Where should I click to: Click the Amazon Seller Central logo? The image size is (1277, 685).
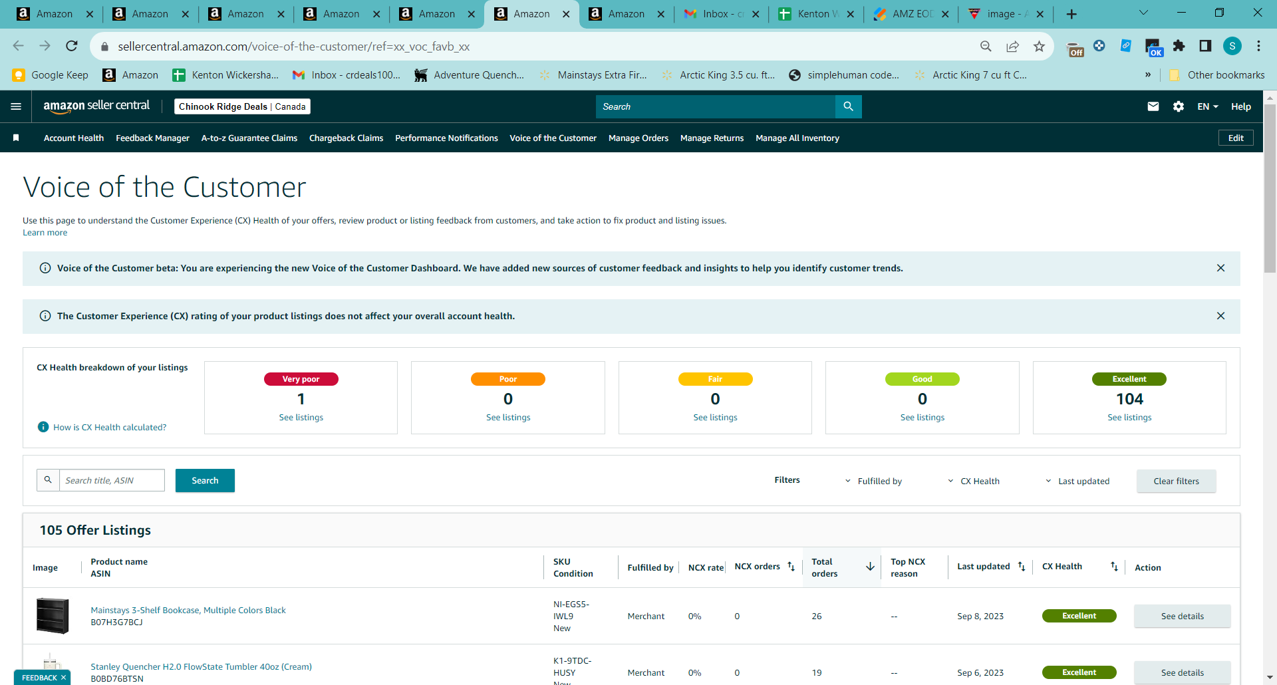point(96,106)
